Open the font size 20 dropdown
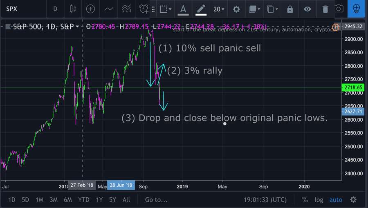 point(219,9)
